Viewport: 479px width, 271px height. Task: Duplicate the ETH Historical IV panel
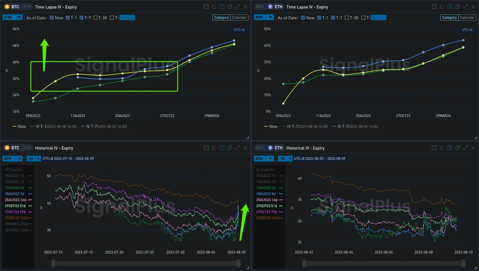tap(458, 148)
